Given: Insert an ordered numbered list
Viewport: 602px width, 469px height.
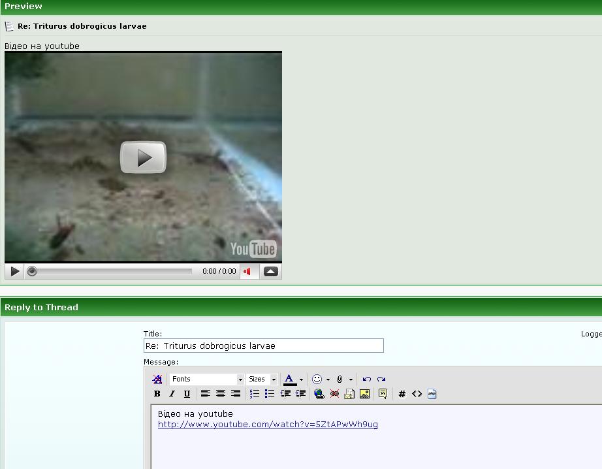Looking at the screenshot, I should pyautogui.click(x=255, y=394).
